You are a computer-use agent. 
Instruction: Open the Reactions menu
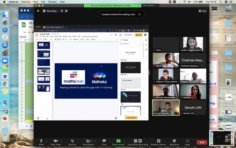174,141
